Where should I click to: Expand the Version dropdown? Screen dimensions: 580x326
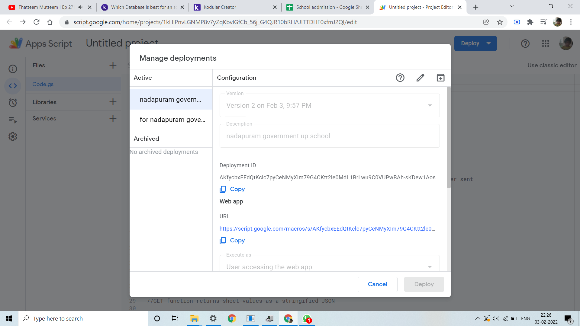point(430,106)
